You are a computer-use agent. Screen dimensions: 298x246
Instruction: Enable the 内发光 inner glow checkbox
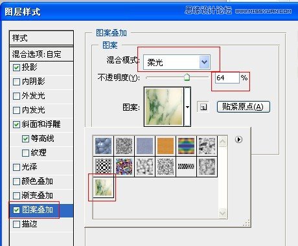[16, 110]
